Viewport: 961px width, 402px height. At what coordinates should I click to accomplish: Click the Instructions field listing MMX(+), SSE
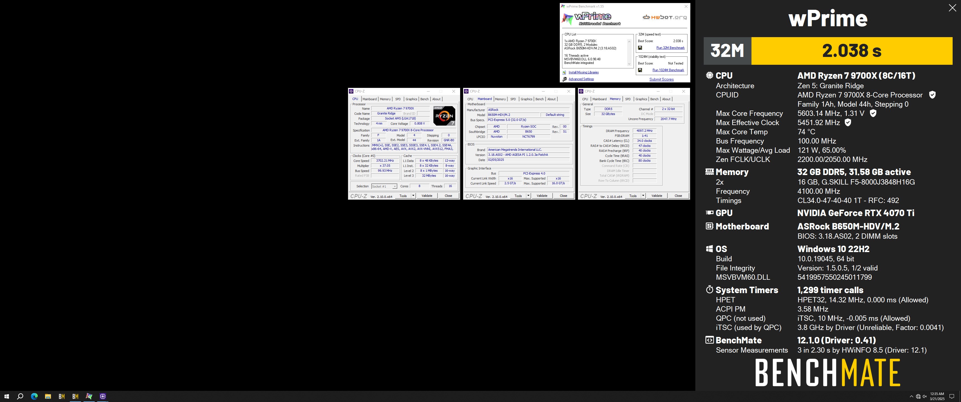tap(414, 147)
